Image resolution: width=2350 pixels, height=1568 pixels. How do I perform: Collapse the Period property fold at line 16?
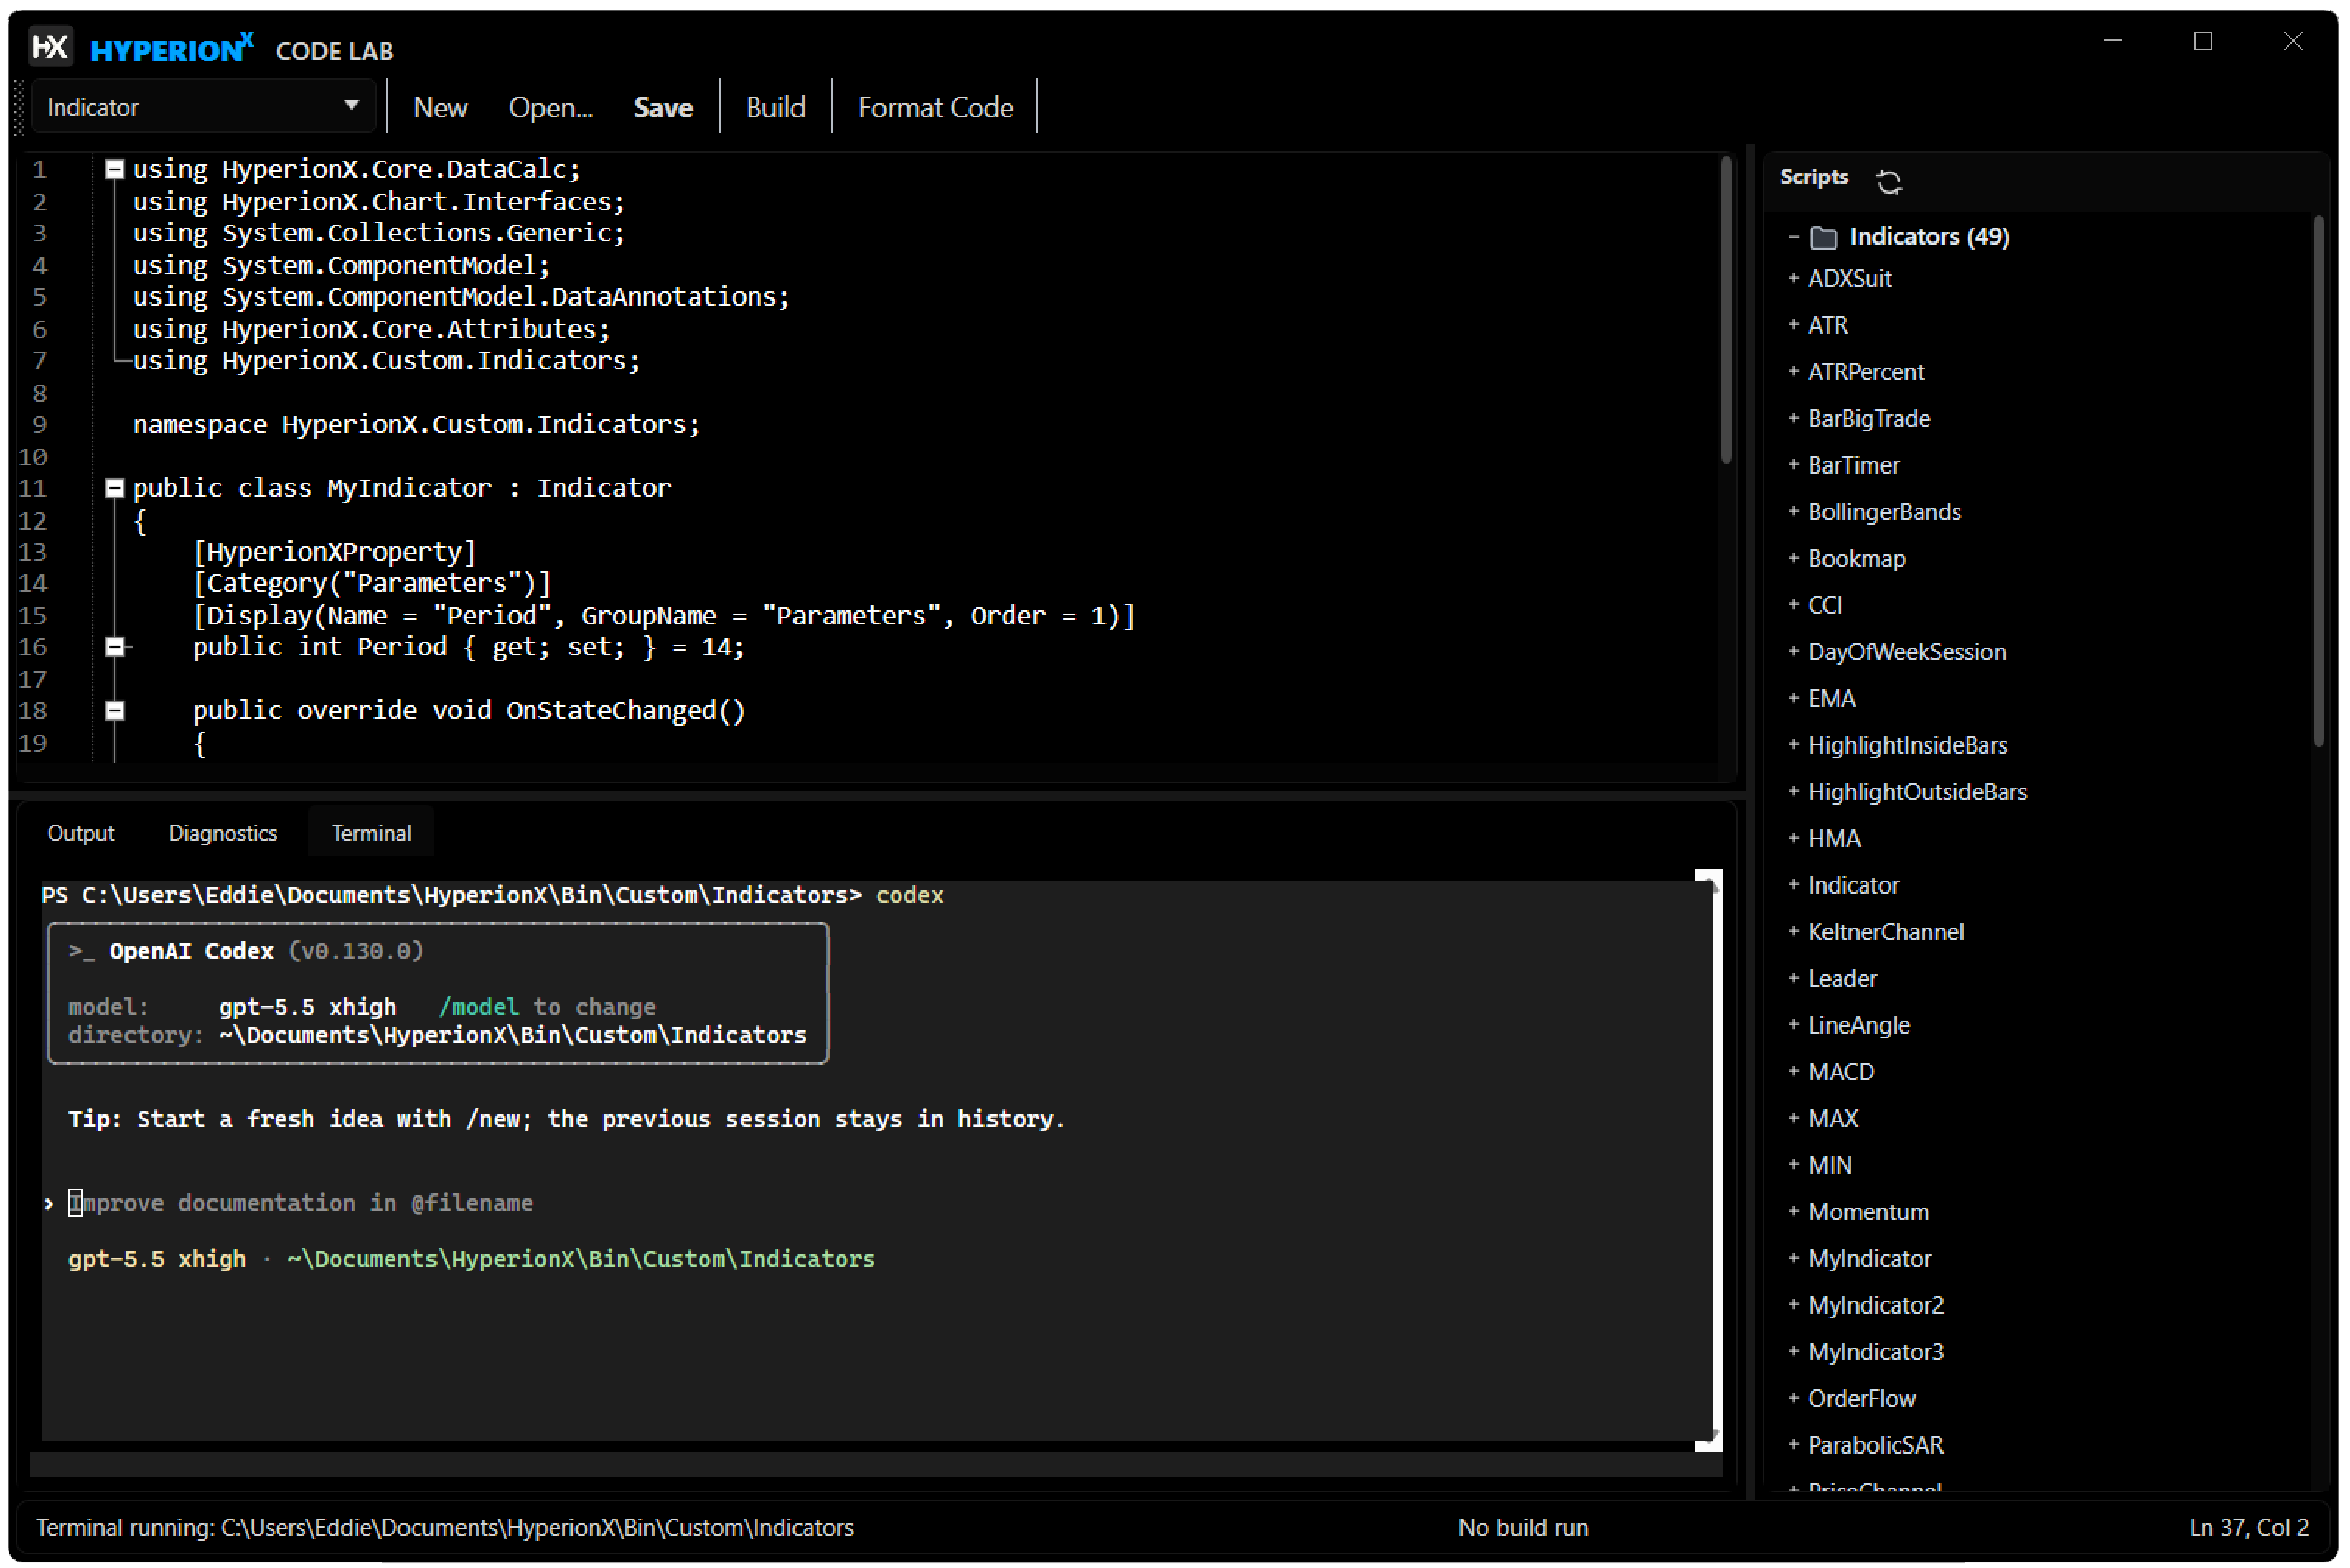[x=114, y=647]
